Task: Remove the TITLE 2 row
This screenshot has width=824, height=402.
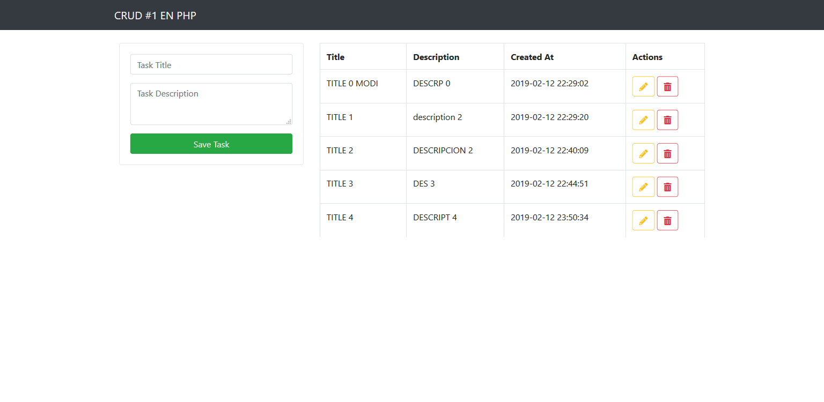Action: (667, 153)
